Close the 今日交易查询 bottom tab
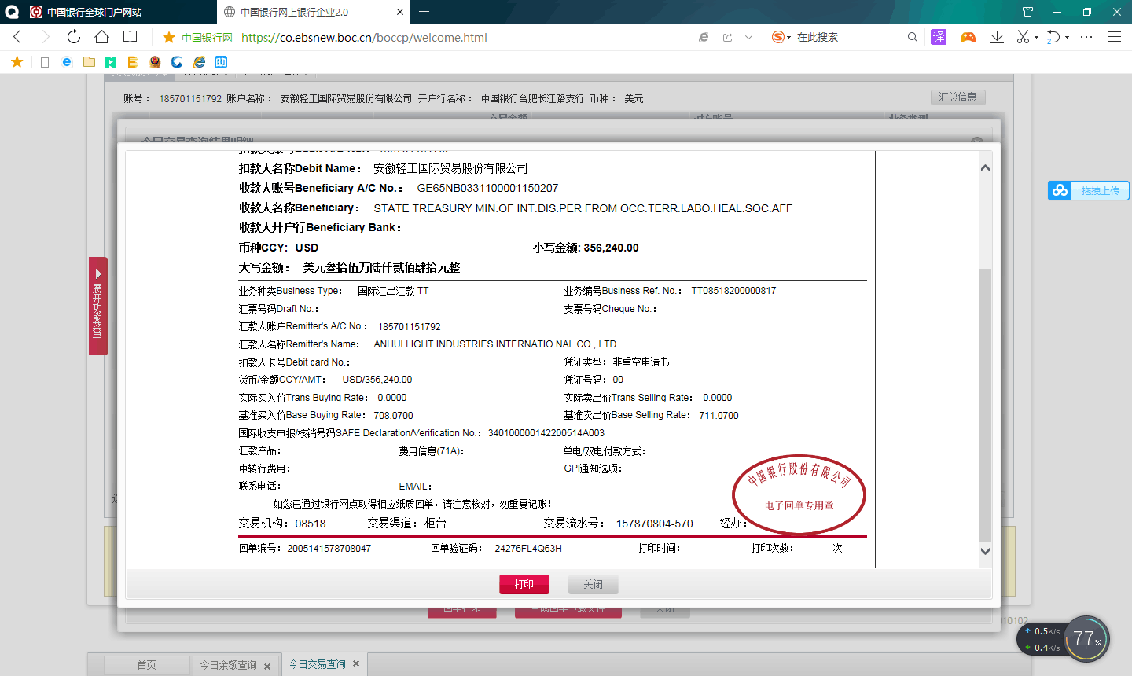The width and height of the screenshot is (1132, 676). coord(356,664)
